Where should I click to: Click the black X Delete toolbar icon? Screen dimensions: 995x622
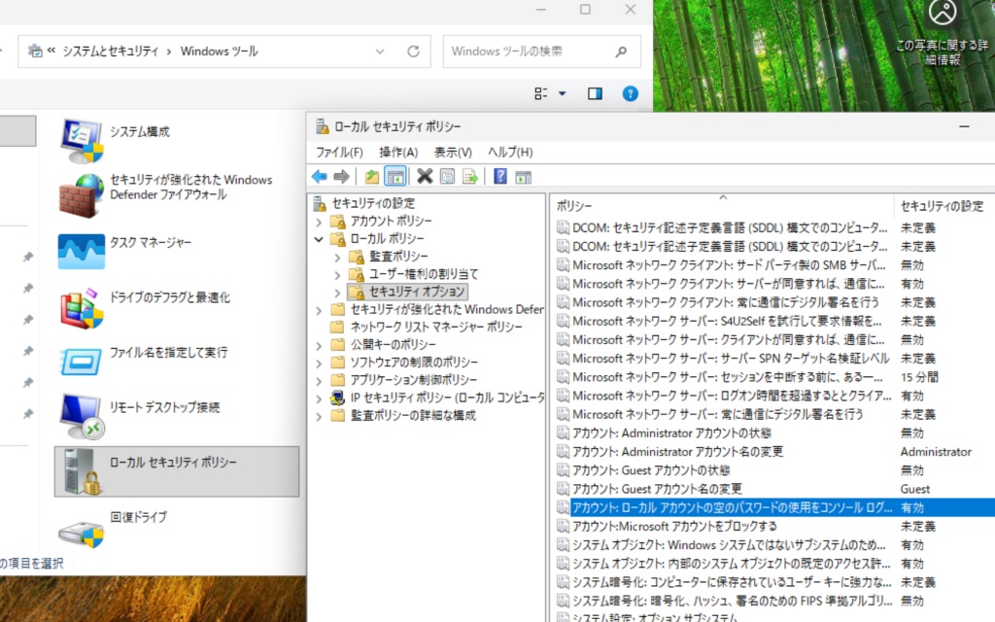click(x=424, y=176)
